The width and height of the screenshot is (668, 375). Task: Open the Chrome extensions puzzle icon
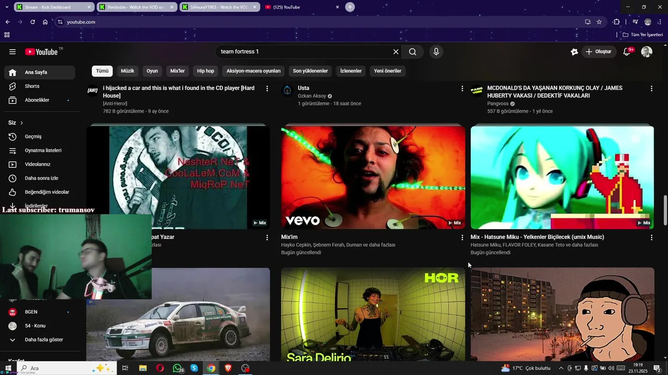click(x=616, y=22)
